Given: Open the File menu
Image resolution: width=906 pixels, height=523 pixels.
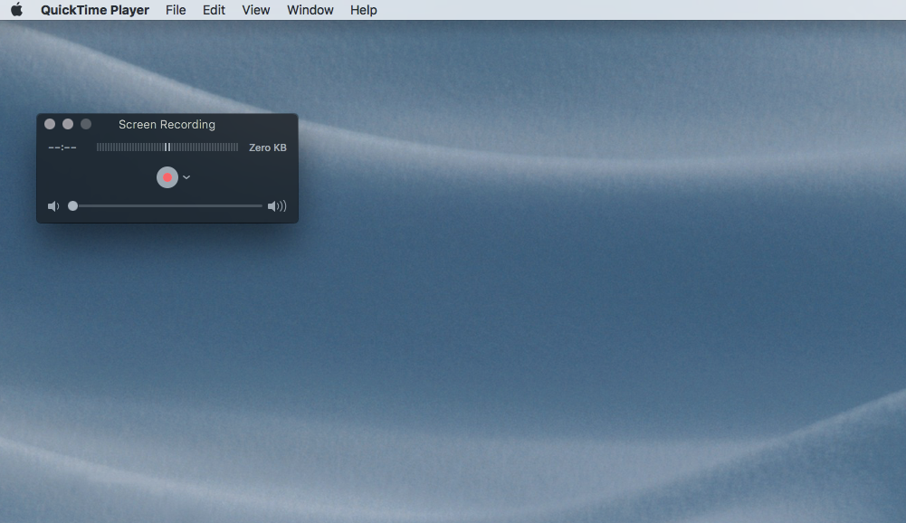Looking at the screenshot, I should tap(176, 10).
